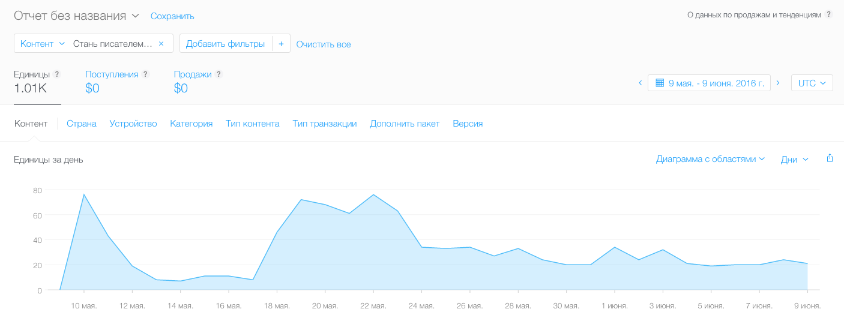Click the help icon next to Единицы
Viewport: 844px width, 321px height.
tap(57, 74)
